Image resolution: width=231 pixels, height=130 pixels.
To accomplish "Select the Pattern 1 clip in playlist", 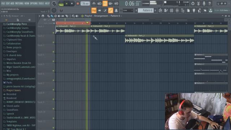I will point(211,58).
